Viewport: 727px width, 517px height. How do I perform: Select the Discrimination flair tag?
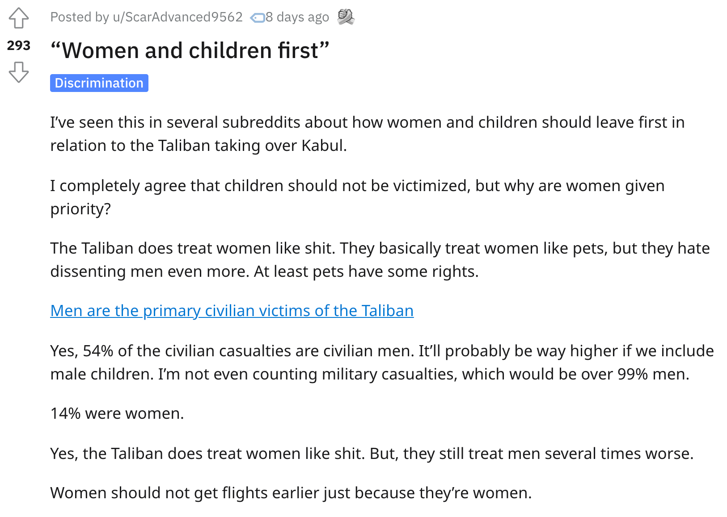(x=99, y=83)
